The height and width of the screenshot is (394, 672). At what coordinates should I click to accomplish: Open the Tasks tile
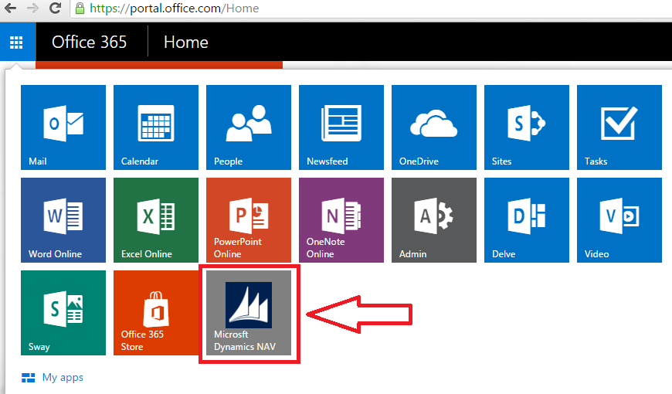pos(619,127)
